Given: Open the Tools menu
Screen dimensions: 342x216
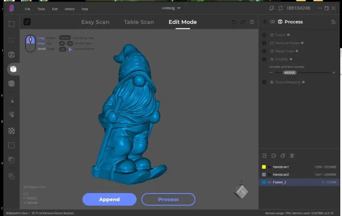Looking at the screenshot, I should (x=41, y=9).
